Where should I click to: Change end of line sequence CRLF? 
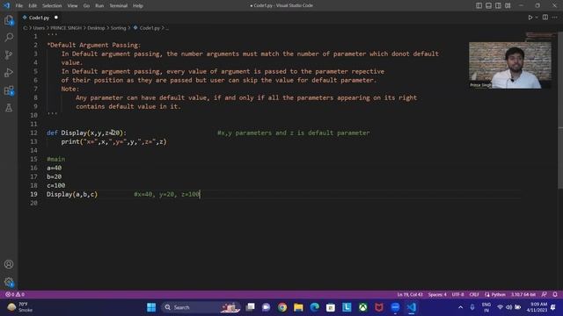click(x=474, y=295)
